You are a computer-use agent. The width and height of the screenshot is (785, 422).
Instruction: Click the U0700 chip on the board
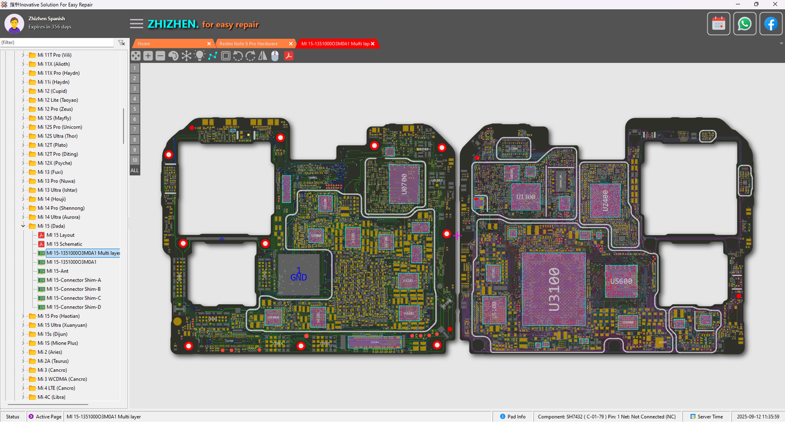pyautogui.click(x=404, y=183)
